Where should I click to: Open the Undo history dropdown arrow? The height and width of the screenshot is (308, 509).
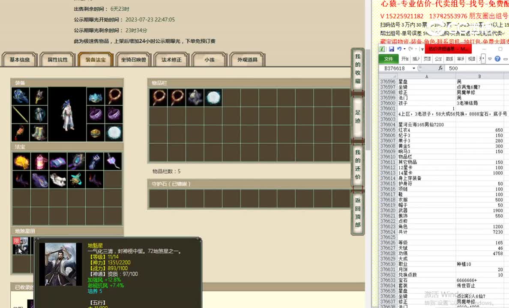404,49
